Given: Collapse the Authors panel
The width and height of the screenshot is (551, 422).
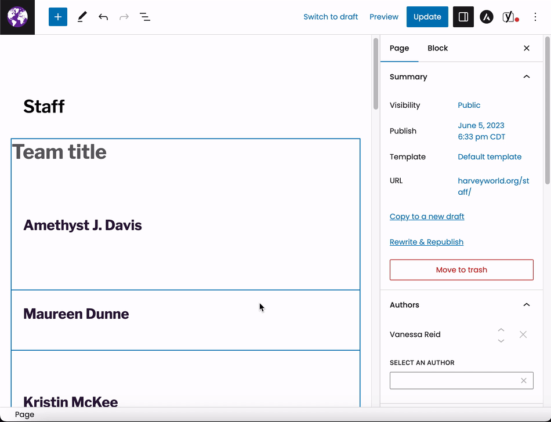Looking at the screenshot, I should point(527,305).
